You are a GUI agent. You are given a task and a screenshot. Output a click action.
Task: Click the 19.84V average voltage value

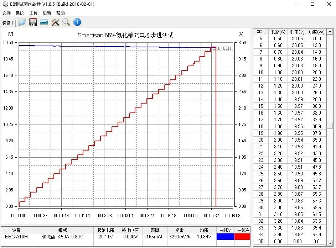[204, 237]
